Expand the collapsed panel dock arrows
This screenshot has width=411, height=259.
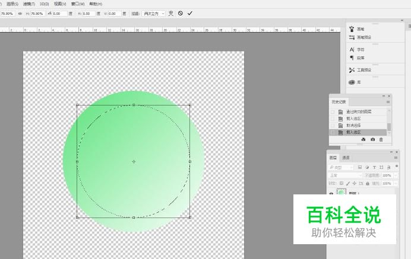point(402,20)
